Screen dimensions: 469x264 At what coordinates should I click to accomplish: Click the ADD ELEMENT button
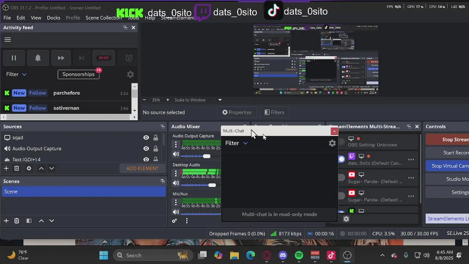[143, 168]
